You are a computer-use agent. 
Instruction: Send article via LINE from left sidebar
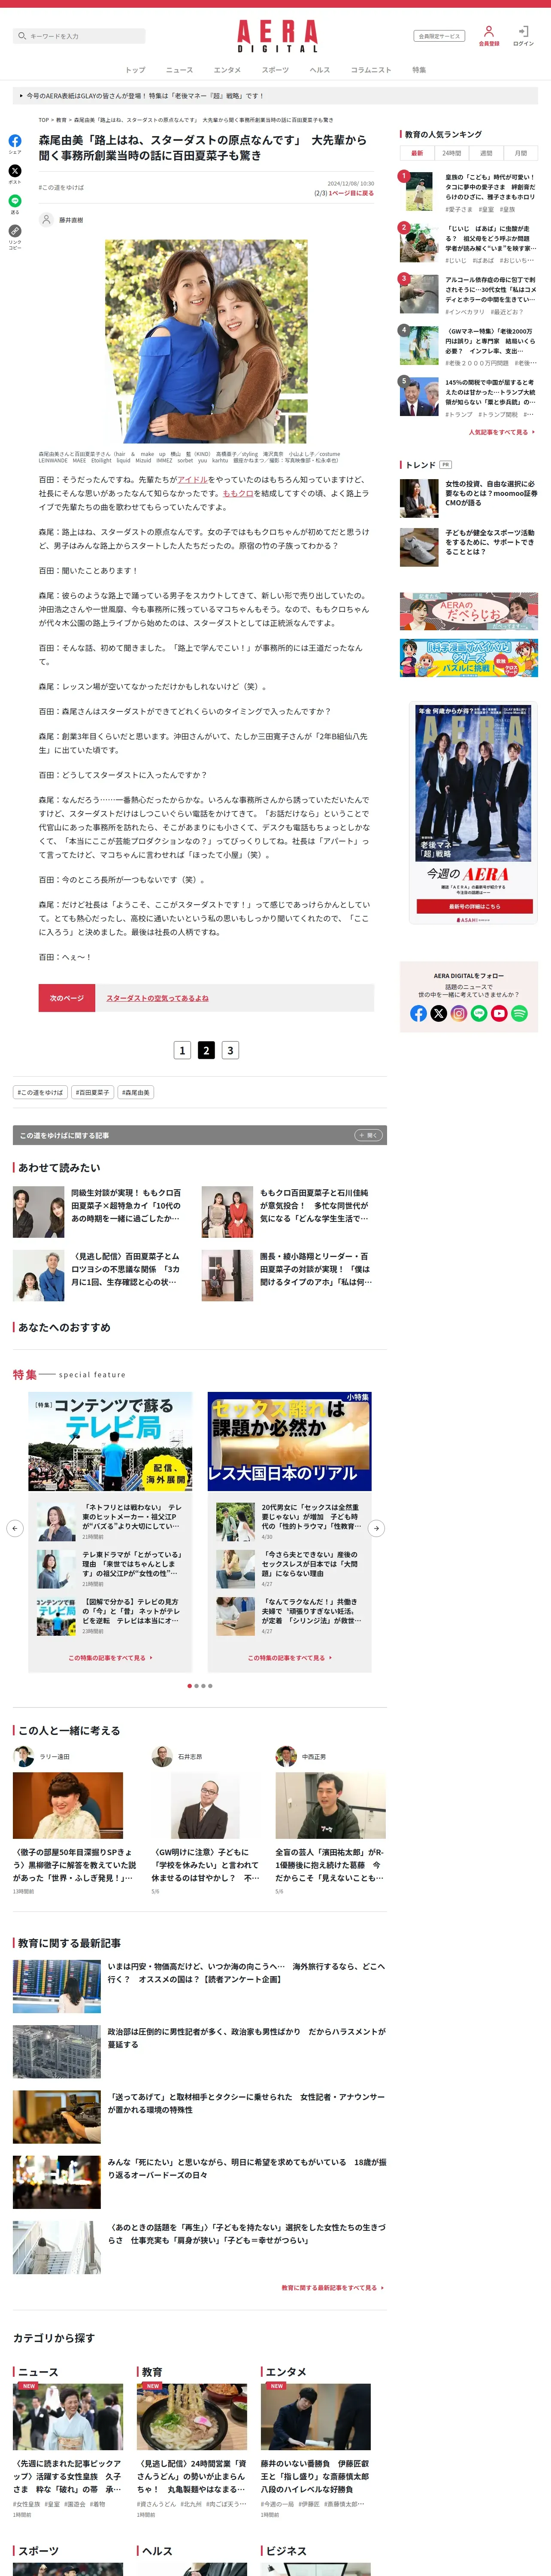coord(15,201)
